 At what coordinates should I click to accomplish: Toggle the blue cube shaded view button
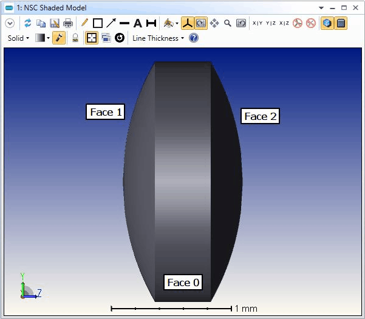click(327, 23)
